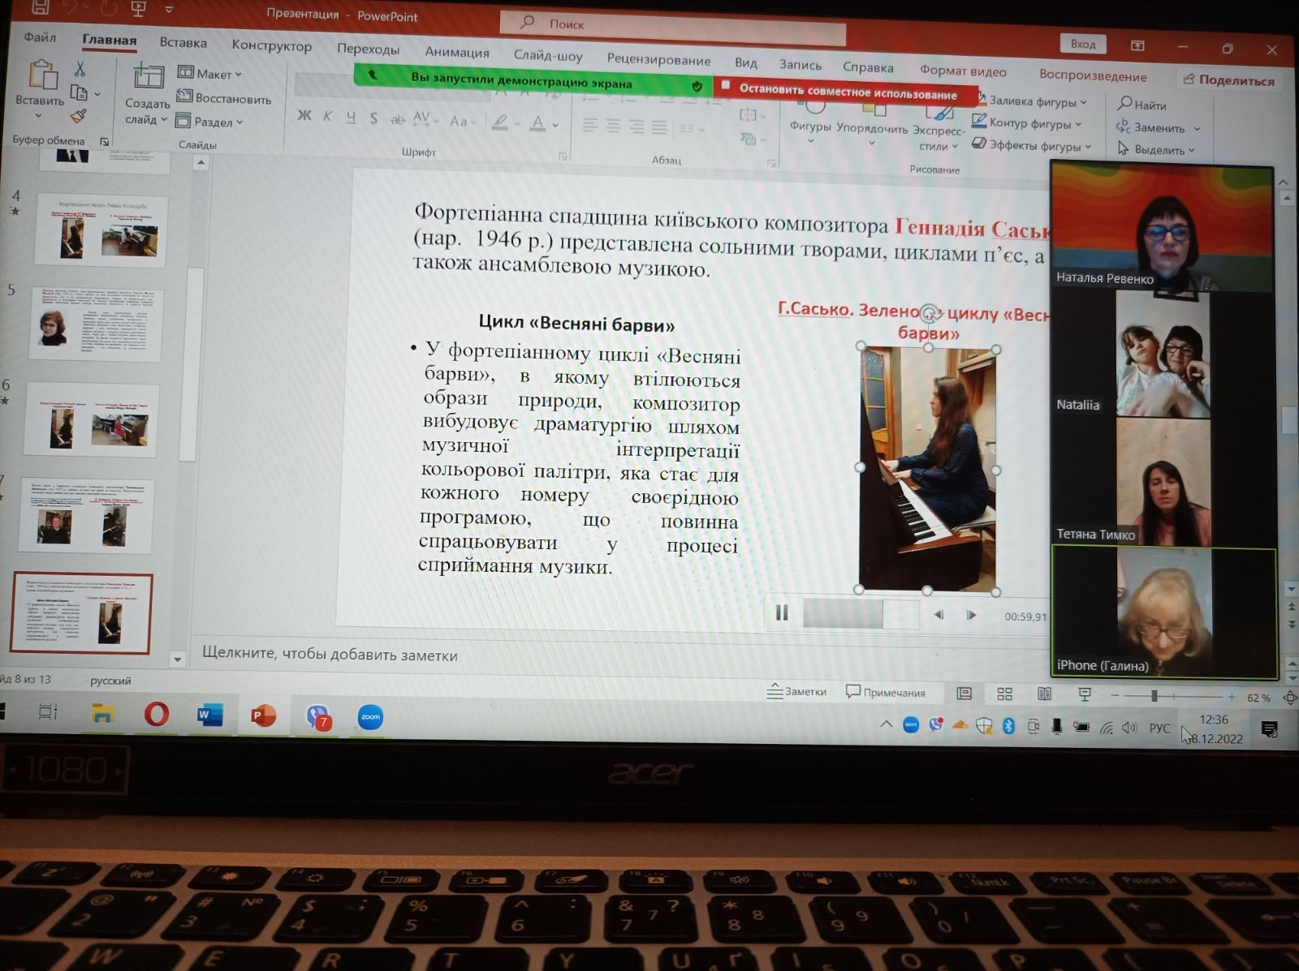Toggle bold (Ж) formatting
1299x971 pixels.
(304, 116)
